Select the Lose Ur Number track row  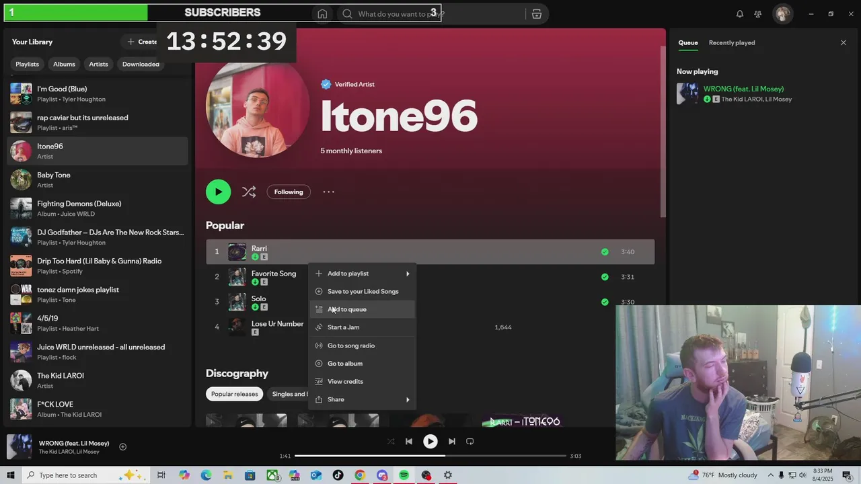[430, 327]
